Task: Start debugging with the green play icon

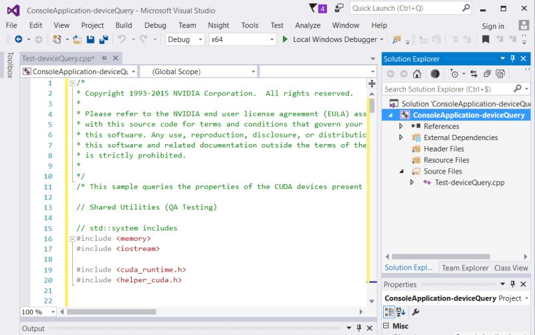Action: (x=285, y=39)
